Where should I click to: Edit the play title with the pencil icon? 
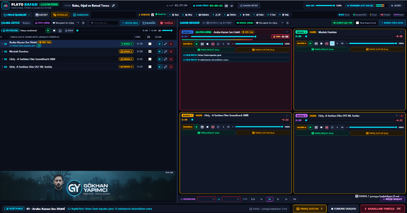(x=113, y=6)
